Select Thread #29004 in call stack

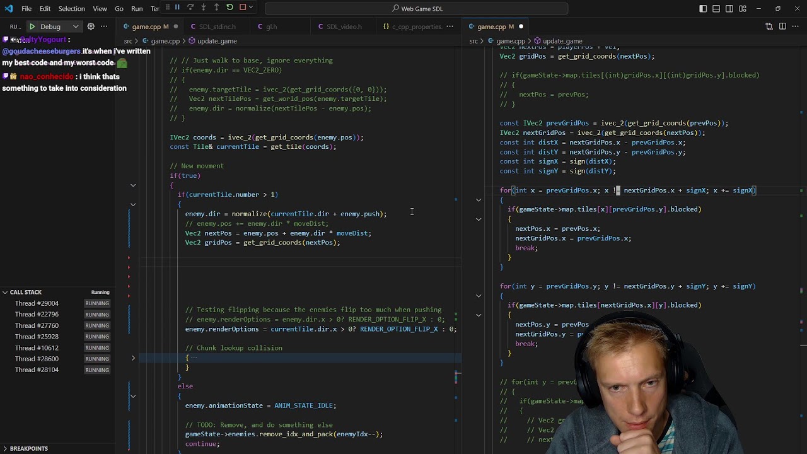tap(57, 303)
